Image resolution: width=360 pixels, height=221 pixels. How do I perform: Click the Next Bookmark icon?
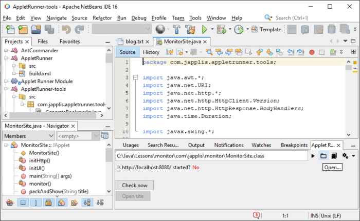click(269, 52)
